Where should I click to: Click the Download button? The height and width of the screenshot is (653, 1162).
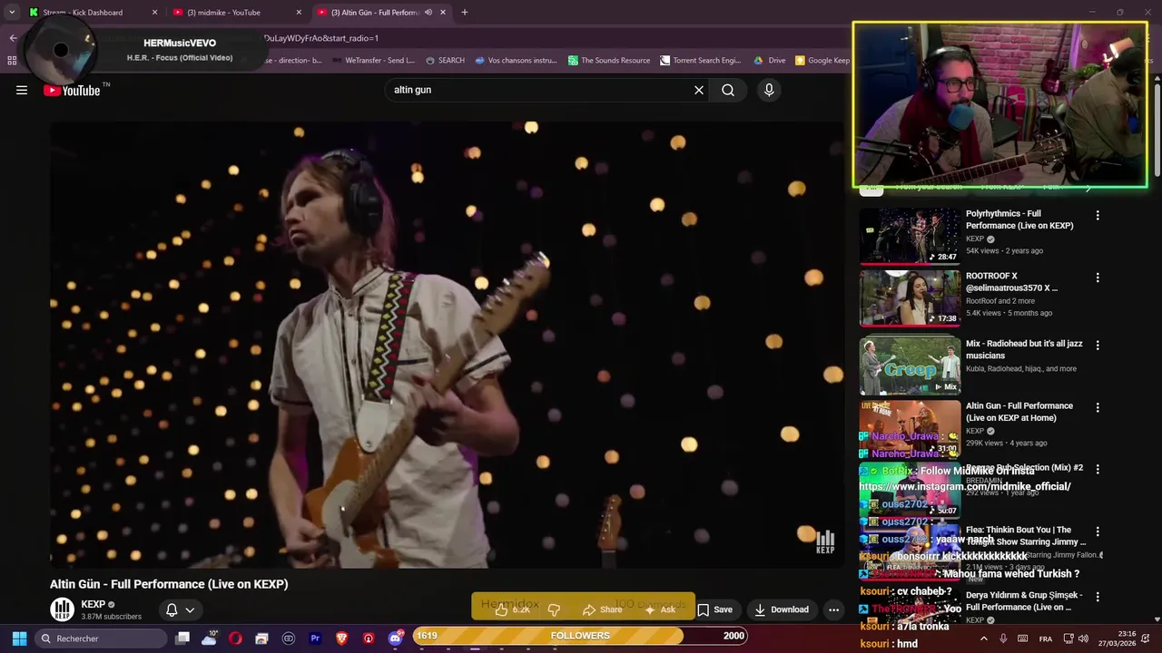(782, 609)
